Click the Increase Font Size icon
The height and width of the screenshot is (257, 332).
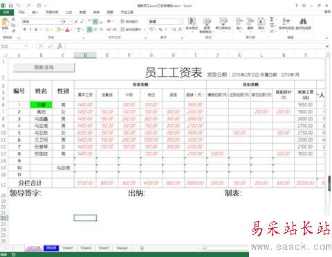pos(76,21)
